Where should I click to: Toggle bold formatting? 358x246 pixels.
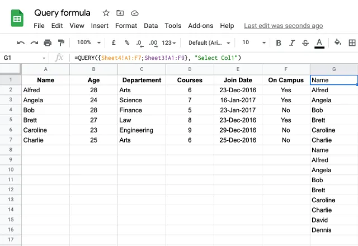pos(279,42)
